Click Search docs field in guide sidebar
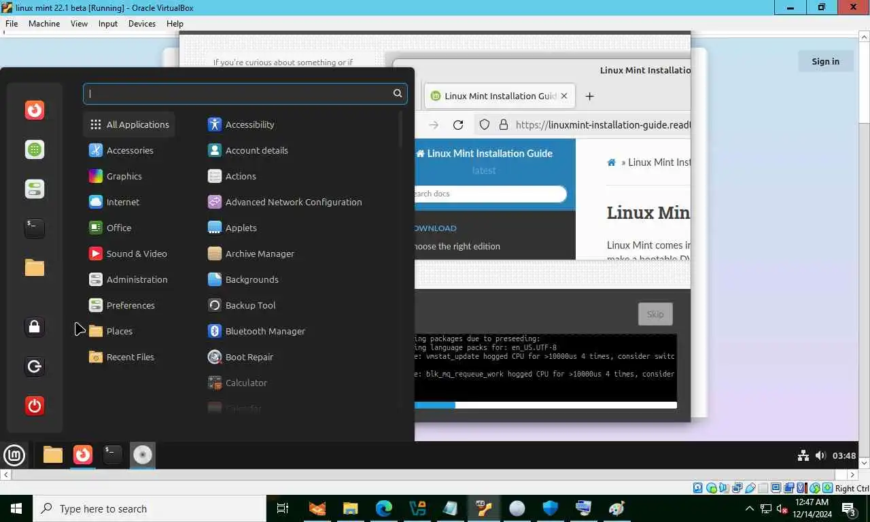 tap(489, 194)
